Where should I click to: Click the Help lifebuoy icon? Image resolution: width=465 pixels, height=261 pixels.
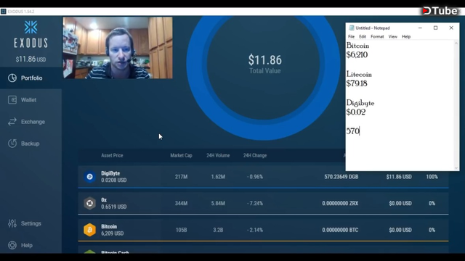[x=12, y=245]
